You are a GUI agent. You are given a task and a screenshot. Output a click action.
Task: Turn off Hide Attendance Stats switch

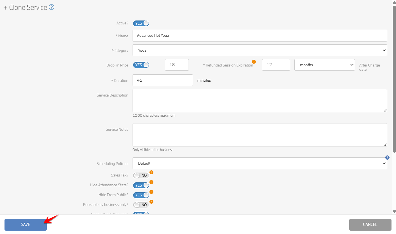point(141,185)
